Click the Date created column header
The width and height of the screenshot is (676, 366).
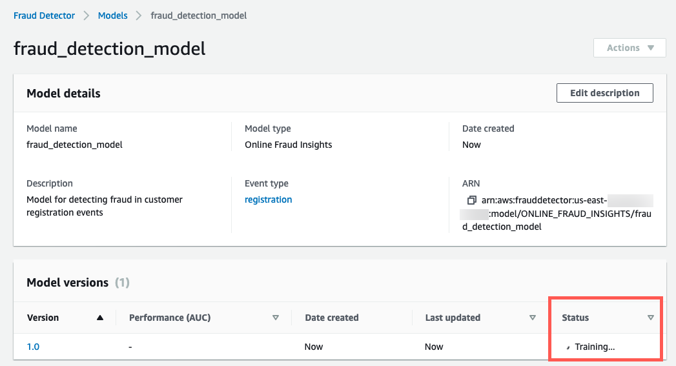click(331, 318)
